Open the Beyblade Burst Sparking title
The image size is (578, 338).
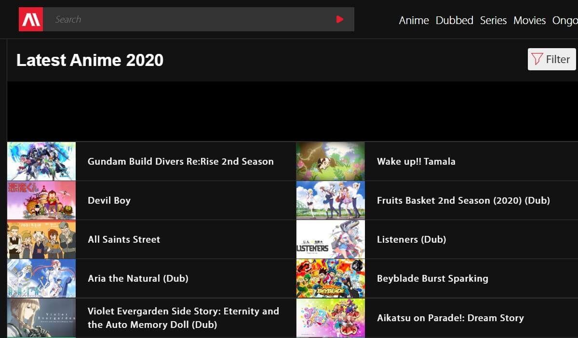432,278
